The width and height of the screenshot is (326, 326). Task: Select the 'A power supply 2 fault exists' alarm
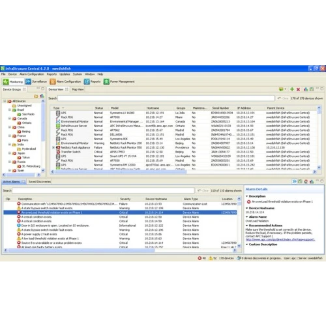pos(120,234)
